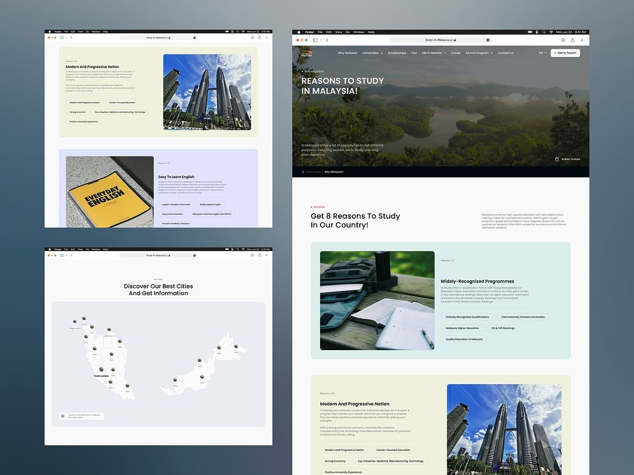This screenshot has width=634, height=475.
Task: Open Career nav link
Action: 456,53
